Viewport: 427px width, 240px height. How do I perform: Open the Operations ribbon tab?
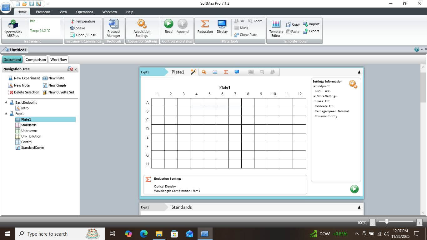(x=85, y=12)
